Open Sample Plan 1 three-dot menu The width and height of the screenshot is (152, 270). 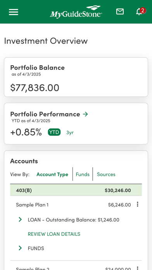pyautogui.click(x=138, y=204)
